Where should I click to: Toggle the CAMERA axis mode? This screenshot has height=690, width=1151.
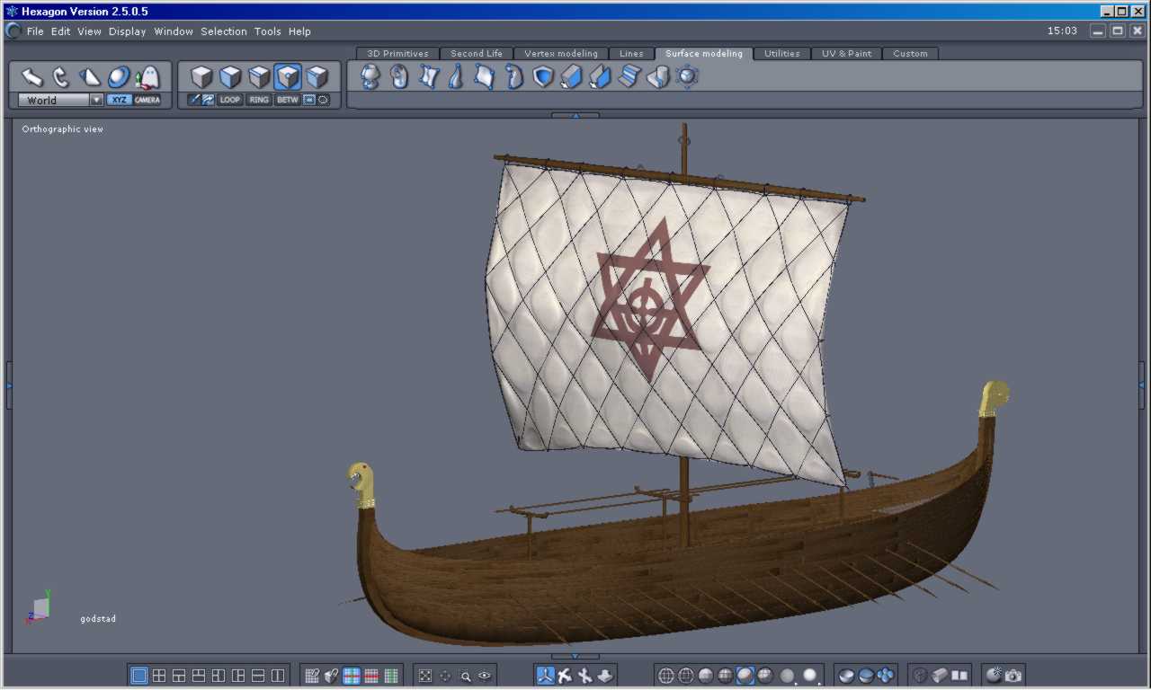pos(147,100)
